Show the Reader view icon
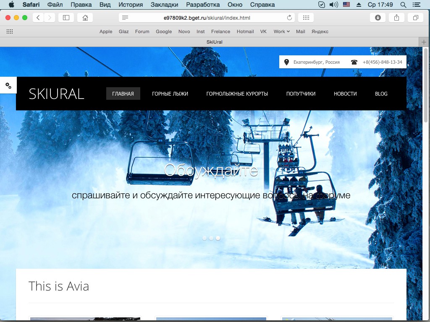The image size is (430, 322). pyautogui.click(x=125, y=18)
